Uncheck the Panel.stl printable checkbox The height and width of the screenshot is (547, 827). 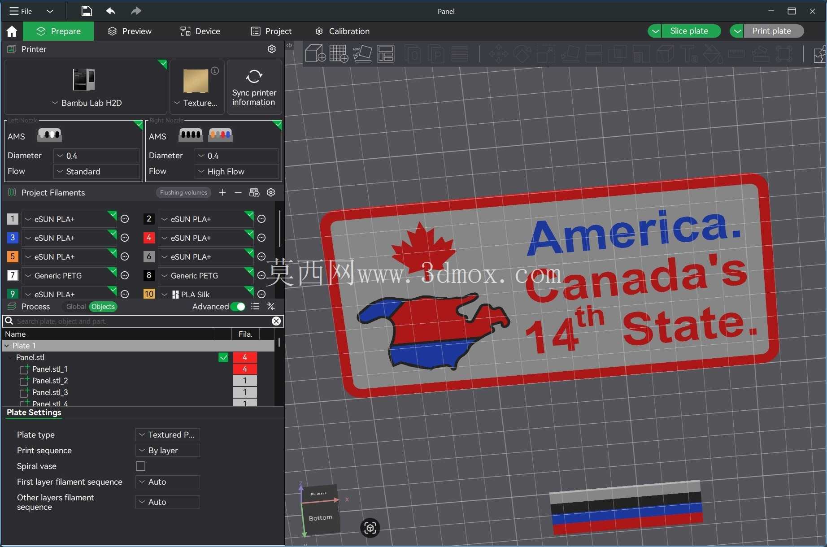[223, 357]
